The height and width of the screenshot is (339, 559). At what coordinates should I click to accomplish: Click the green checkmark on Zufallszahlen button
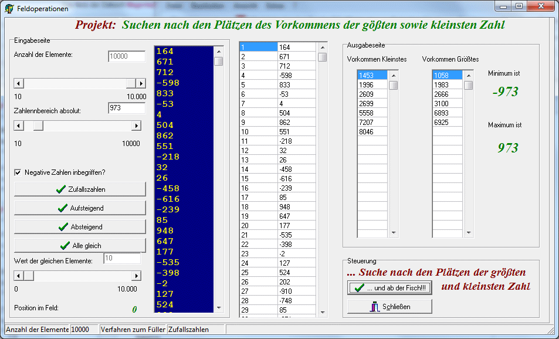[61, 189]
